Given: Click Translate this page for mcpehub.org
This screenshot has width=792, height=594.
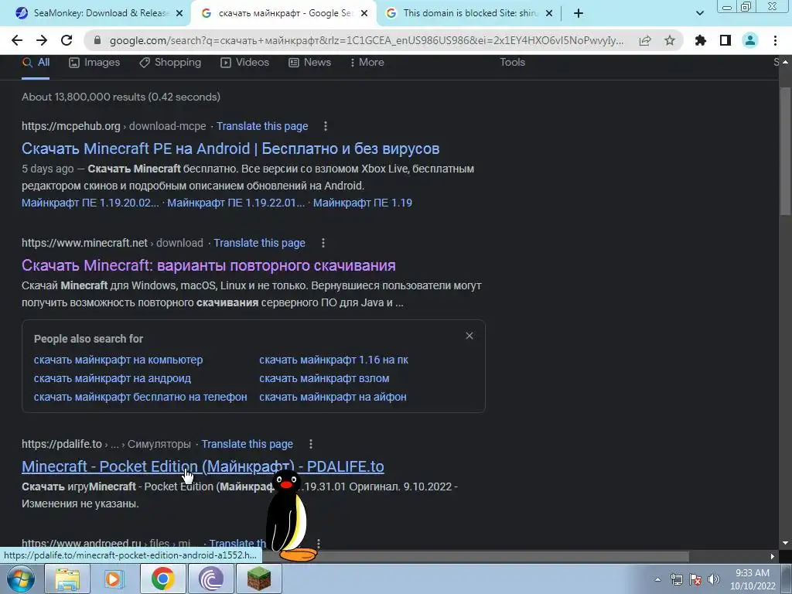Looking at the screenshot, I should [x=262, y=126].
